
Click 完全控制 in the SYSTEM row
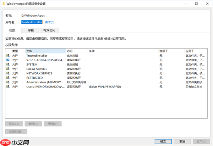pos(72,64)
